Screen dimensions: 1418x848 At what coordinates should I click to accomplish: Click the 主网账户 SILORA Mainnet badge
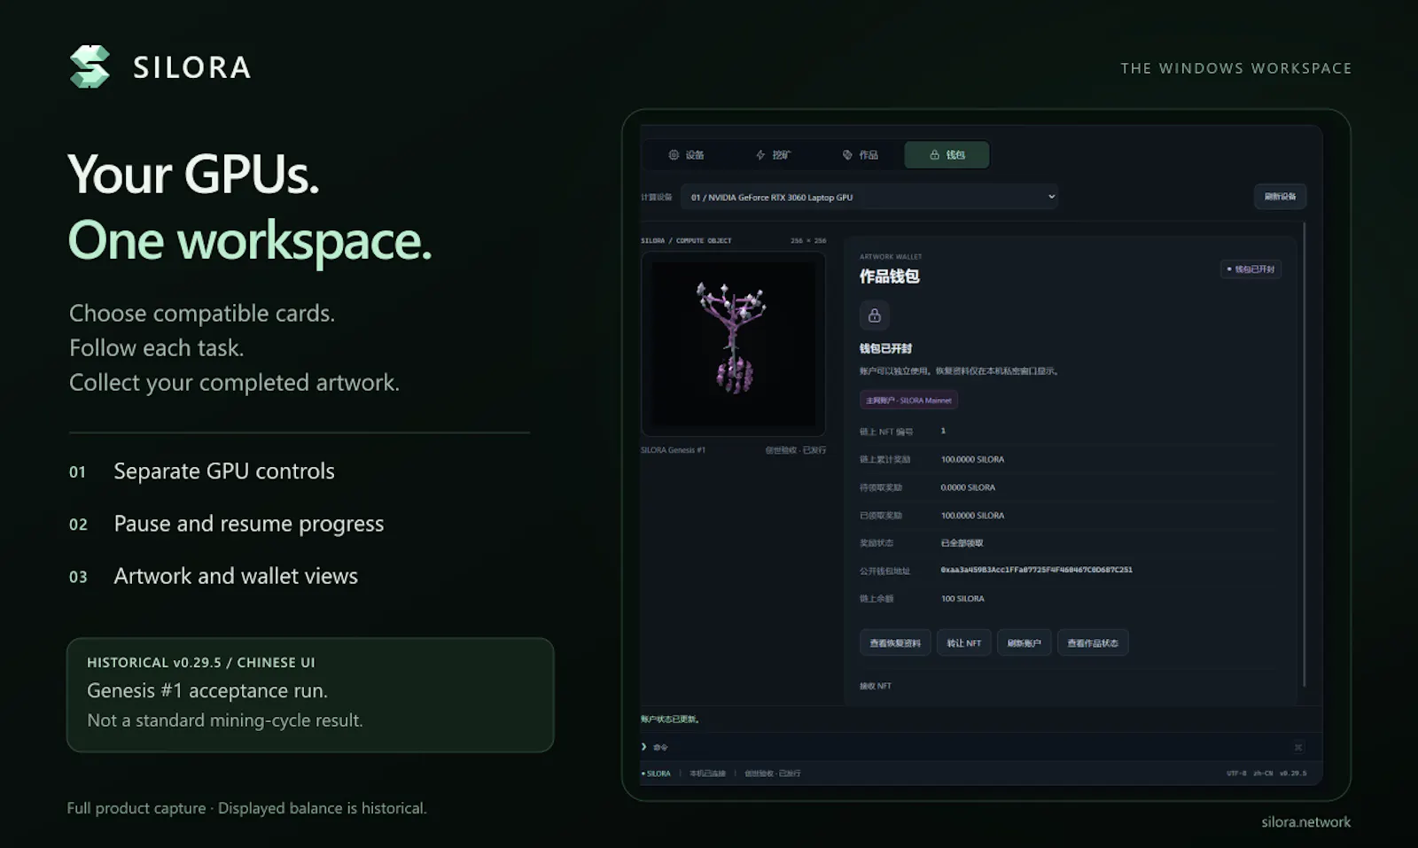(x=908, y=401)
